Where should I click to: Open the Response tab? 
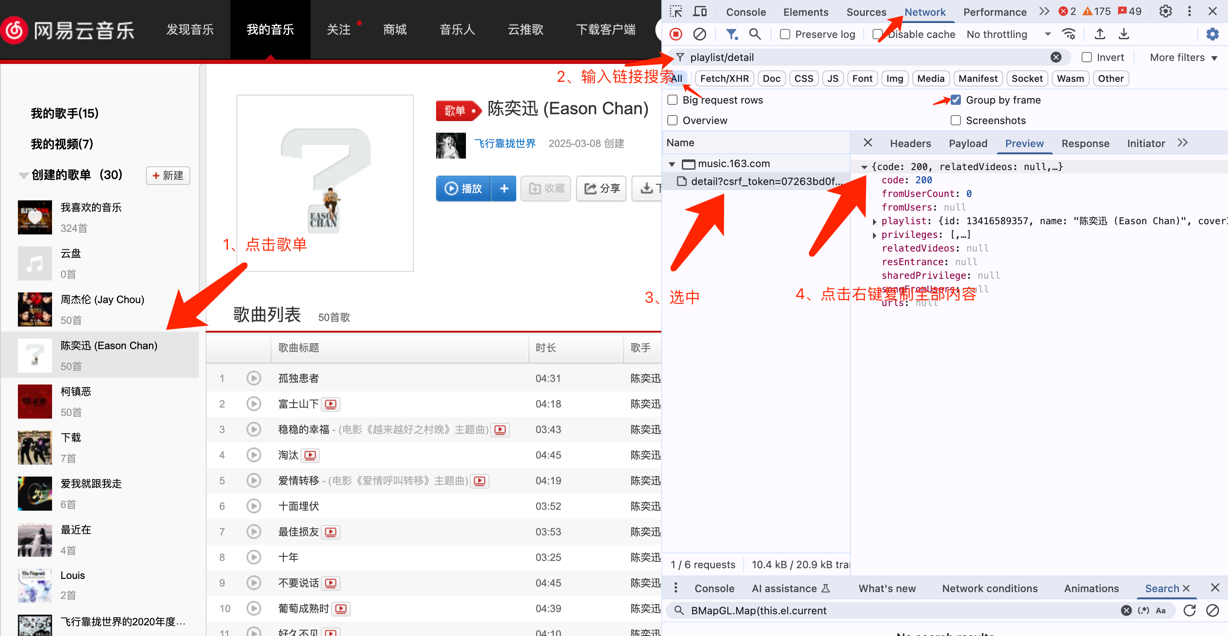(1085, 143)
